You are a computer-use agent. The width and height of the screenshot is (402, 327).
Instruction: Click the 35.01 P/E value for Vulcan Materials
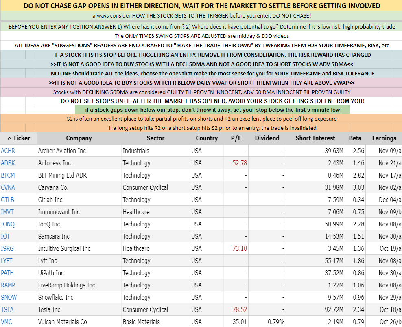click(x=240, y=322)
